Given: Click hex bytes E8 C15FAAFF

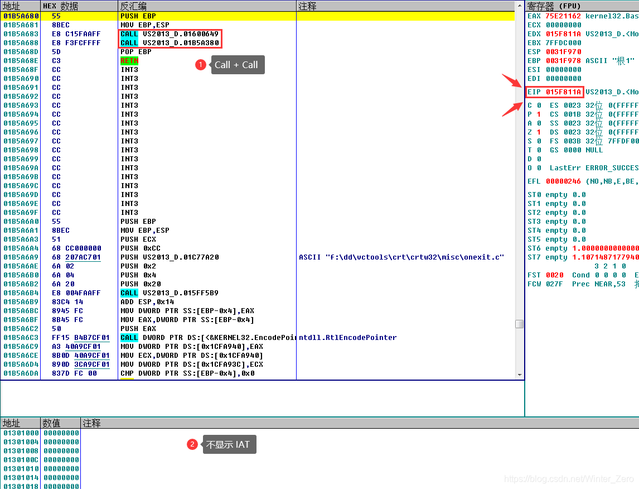Looking at the screenshot, I should (x=76, y=34).
